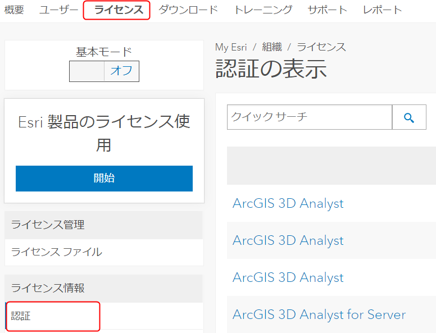This screenshot has height=333, width=436.
Task: Switch to the レポート tab
Action: [383, 10]
